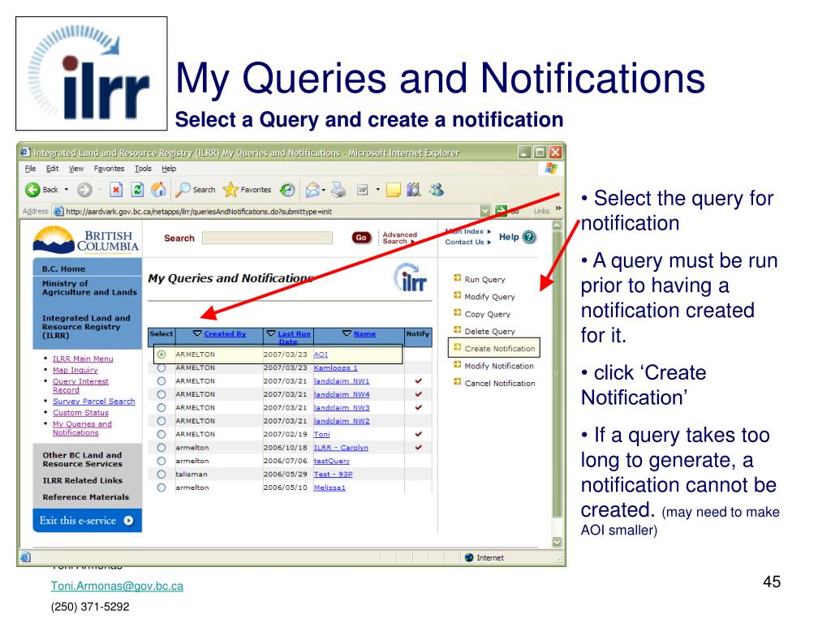Open the Mail button dropdown arrow

point(323,190)
